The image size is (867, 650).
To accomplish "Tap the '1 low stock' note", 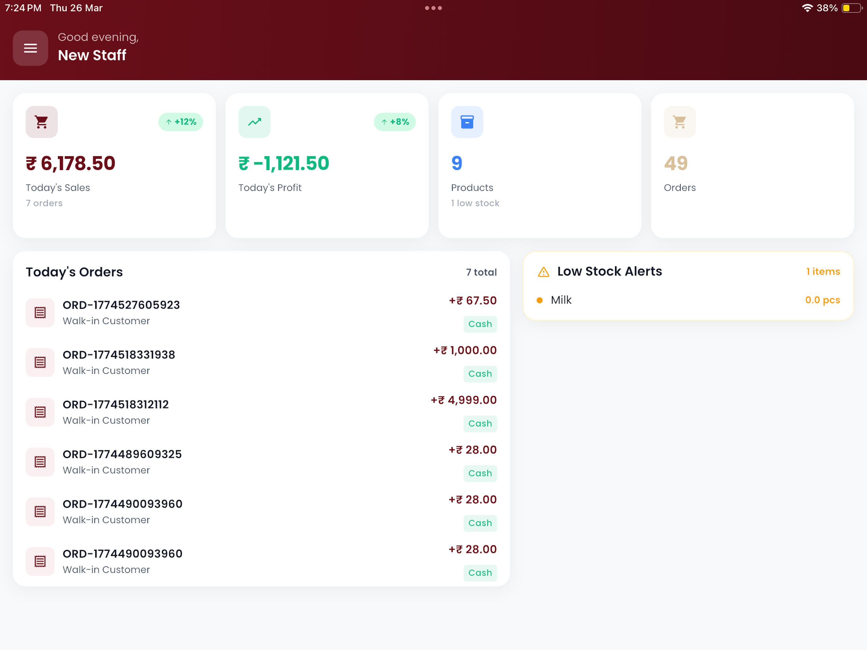I will click(475, 203).
